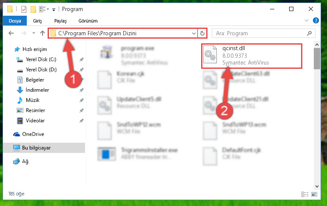Switch to details view layout icon
This screenshot has width=327, height=206.
(305, 194)
